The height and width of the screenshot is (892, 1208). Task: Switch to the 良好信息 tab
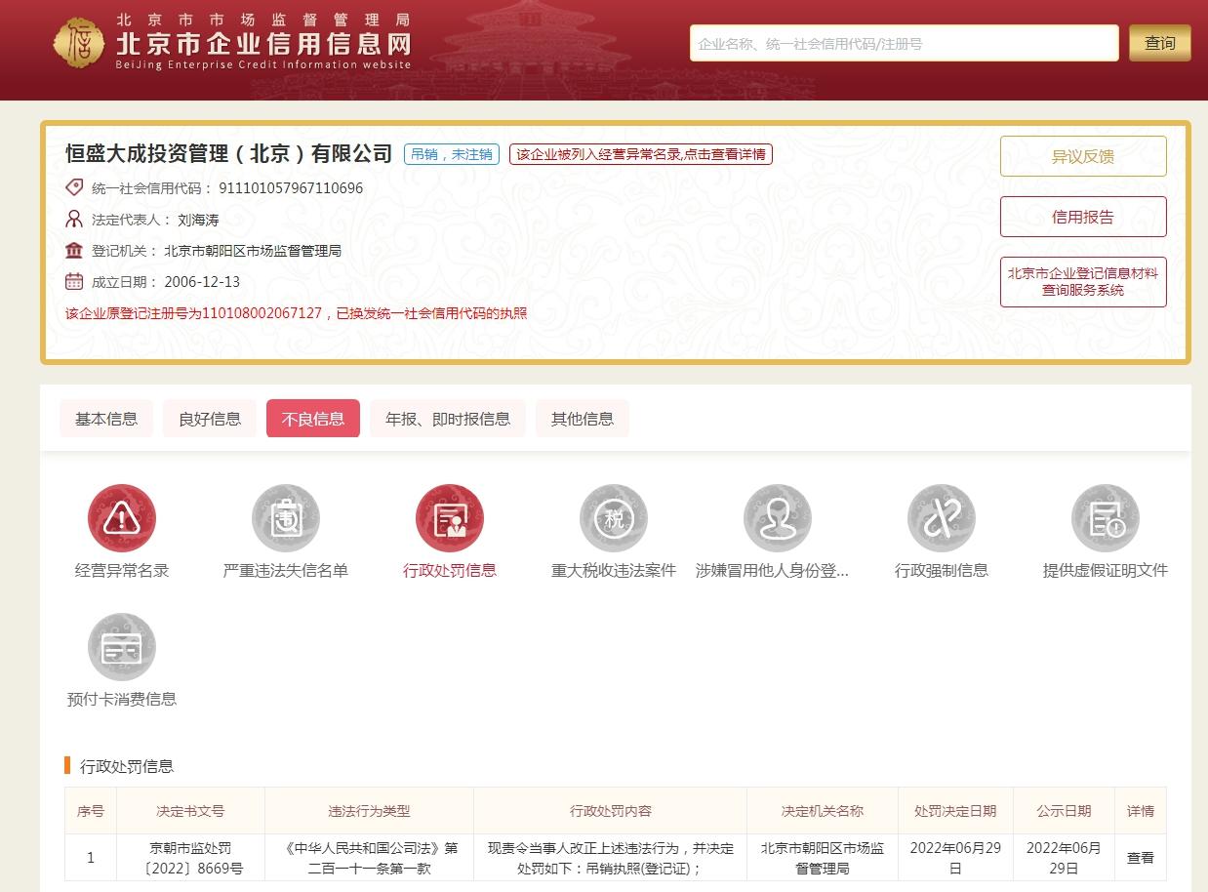[210, 419]
